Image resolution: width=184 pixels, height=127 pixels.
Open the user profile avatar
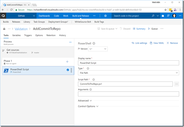click(x=174, y=16)
